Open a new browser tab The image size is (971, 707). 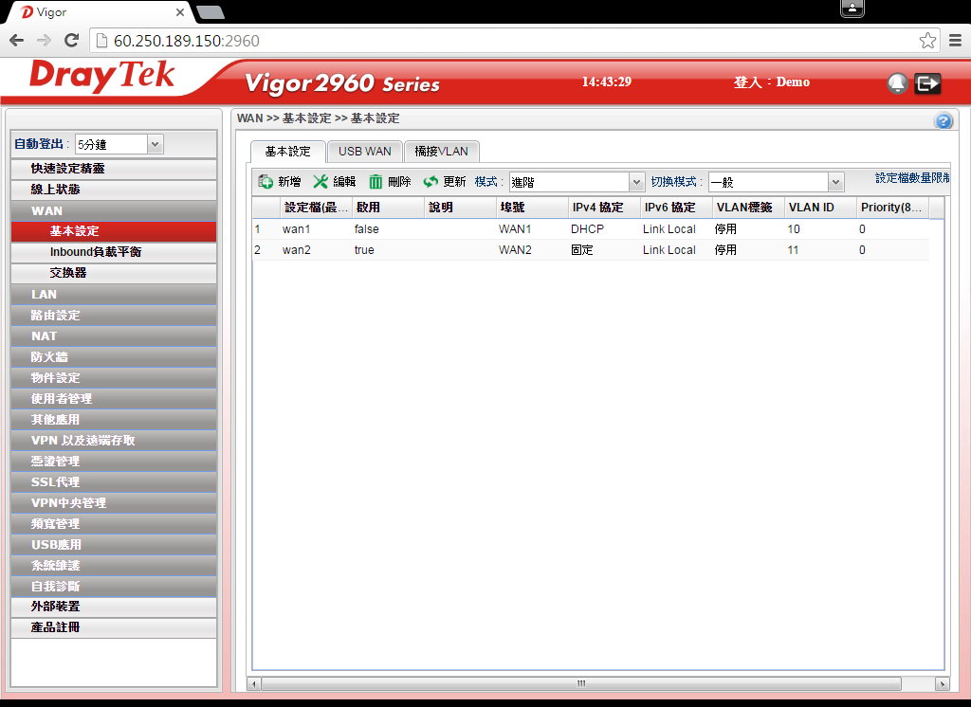211,12
